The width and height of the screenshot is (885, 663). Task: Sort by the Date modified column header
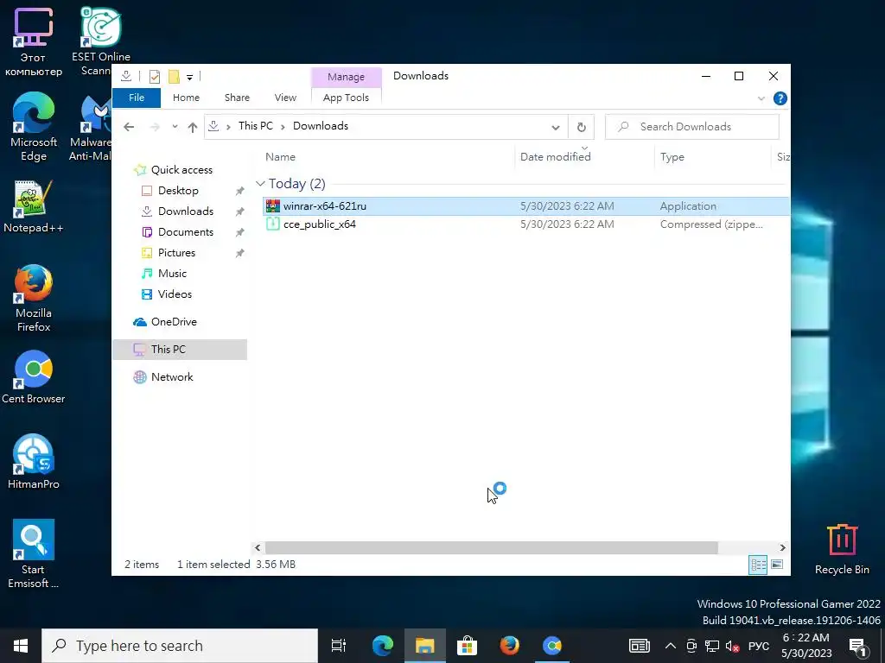pos(556,157)
